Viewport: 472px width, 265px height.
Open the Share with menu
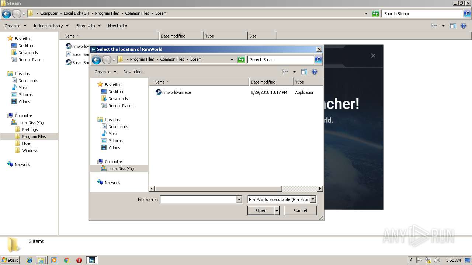88,26
